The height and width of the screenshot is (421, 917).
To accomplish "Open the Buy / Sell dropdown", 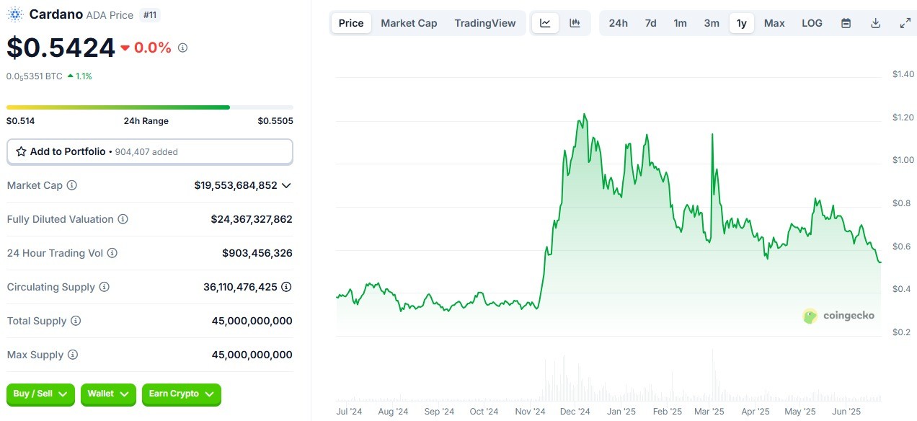I will pyautogui.click(x=40, y=394).
